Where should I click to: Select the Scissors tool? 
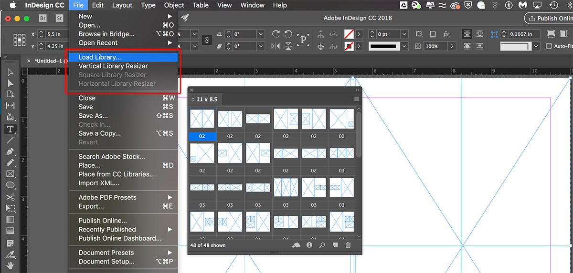click(x=10, y=197)
